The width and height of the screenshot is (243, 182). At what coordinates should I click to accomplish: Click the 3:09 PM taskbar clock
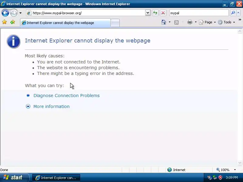coord(232,177)
